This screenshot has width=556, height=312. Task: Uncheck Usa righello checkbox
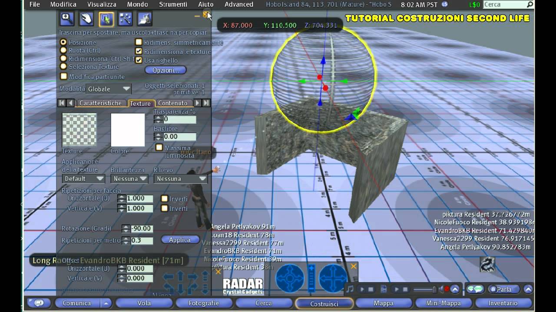click(x=139, y=60)
